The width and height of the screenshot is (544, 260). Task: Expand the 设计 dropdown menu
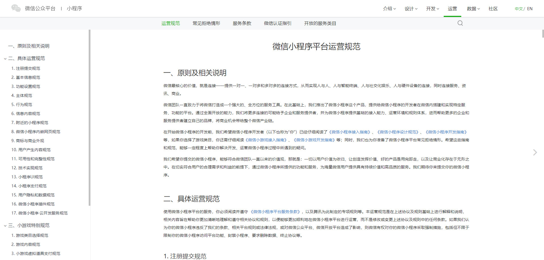click(411, 9)
